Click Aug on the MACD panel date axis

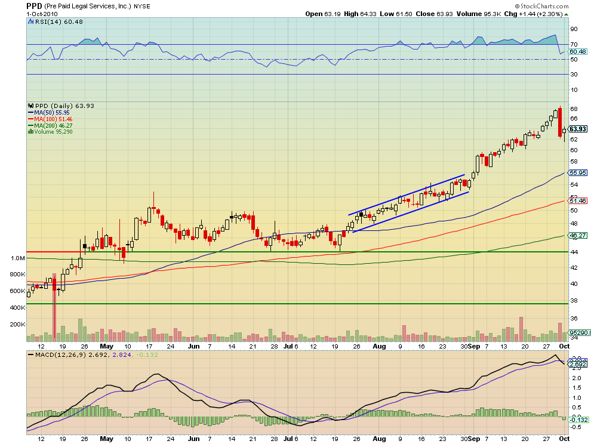pos(379,439)
